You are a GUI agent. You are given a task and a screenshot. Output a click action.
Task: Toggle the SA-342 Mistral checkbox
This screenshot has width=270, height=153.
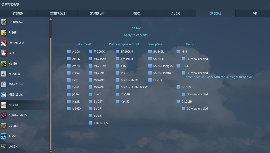pyautogui.click(x=150, y=73)
